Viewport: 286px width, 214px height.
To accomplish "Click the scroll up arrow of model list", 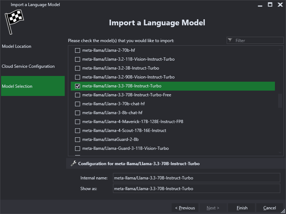I will coord(280,50).
